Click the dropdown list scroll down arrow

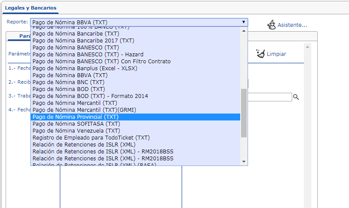click(244, 162)
